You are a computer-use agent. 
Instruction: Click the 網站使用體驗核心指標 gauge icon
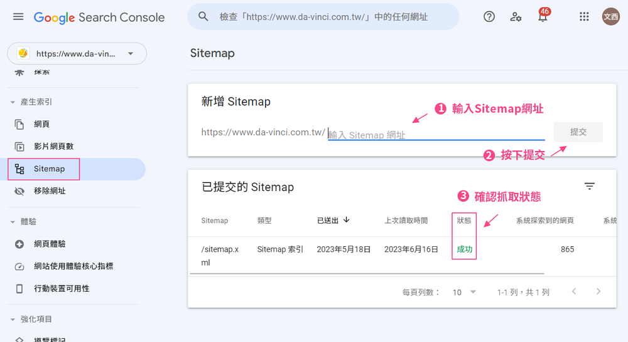coord(19,266)
